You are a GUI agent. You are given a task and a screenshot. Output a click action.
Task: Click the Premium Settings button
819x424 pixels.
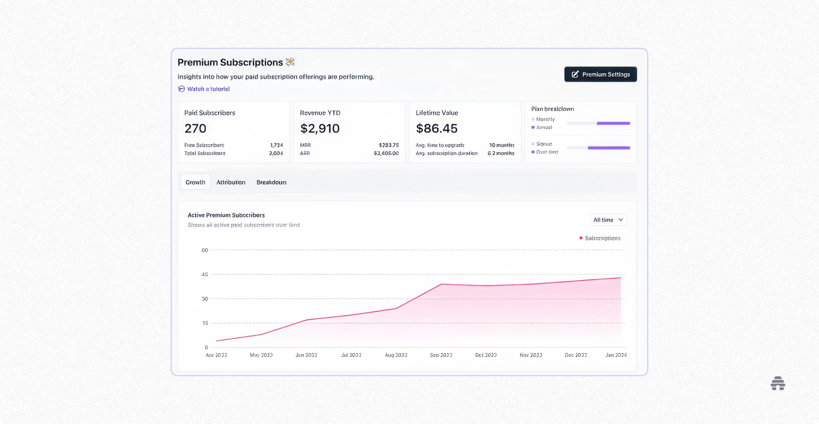[600, 74]
